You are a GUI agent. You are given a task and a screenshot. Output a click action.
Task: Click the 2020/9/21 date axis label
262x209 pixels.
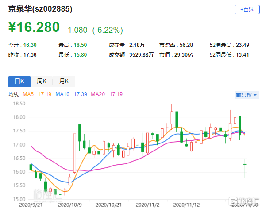[x=31, y=205]
